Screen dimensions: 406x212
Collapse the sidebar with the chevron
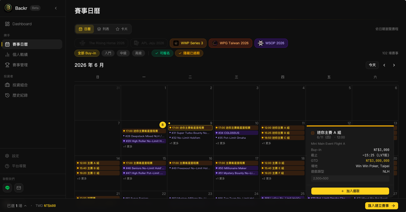tap(56, 8)
